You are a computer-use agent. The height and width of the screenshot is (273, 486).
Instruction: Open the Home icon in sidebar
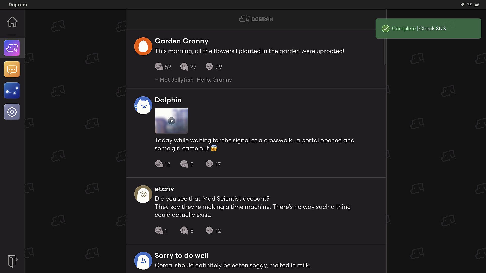click(12, 22)
